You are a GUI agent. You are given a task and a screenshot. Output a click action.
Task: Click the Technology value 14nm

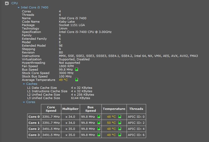click(63, 28)
